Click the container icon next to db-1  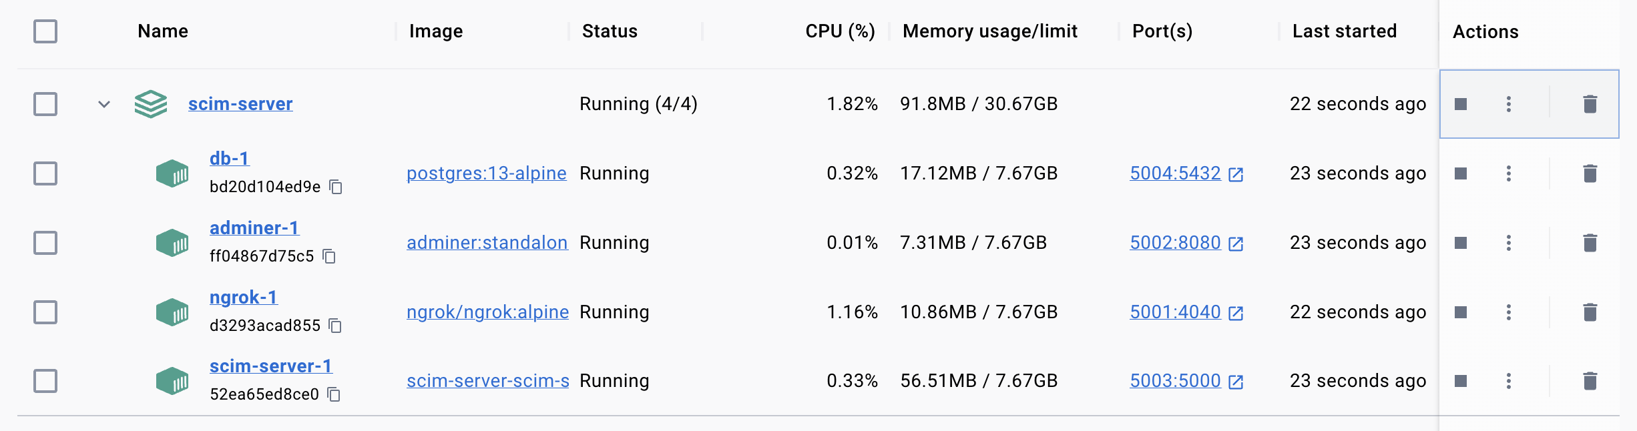click(x=171, y=173)
